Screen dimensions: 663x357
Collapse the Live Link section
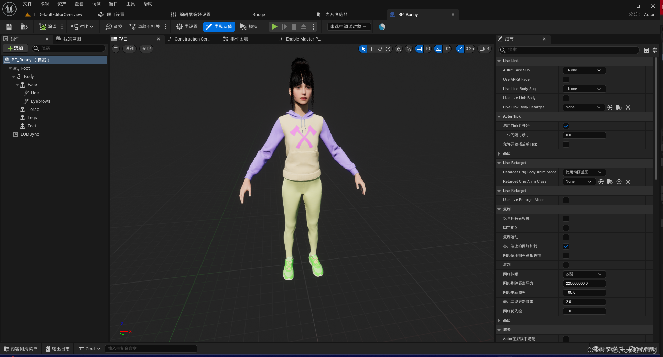coord(499,61)
